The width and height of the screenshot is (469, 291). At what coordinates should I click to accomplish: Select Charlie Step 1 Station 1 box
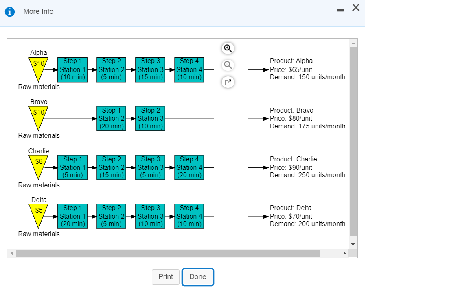click(72, 167)
